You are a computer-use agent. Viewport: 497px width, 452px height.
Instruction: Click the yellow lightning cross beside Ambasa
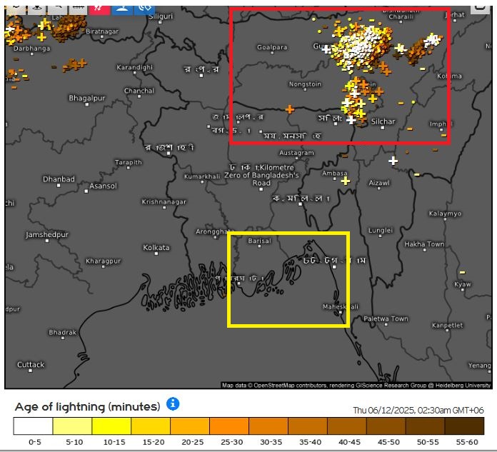(346, 181)
